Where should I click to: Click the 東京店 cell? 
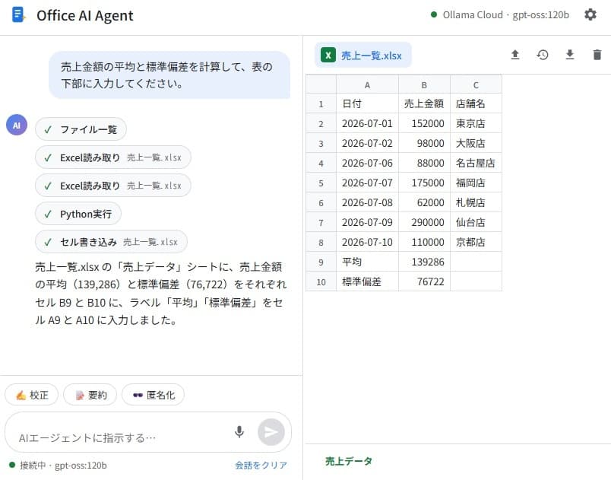[x=476, y=123]
